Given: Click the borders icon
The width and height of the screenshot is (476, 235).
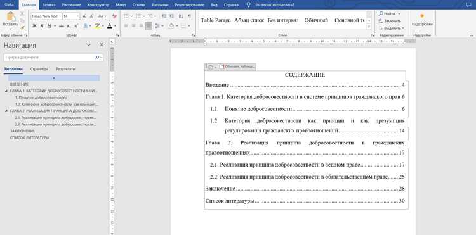Looking at the screenshot, I should pyautogui.click(x=183, y=26).
